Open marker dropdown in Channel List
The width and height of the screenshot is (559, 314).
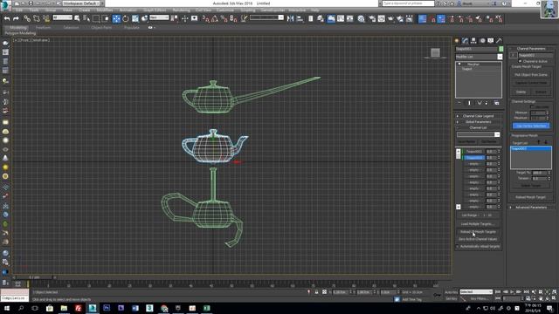[497, 134]
